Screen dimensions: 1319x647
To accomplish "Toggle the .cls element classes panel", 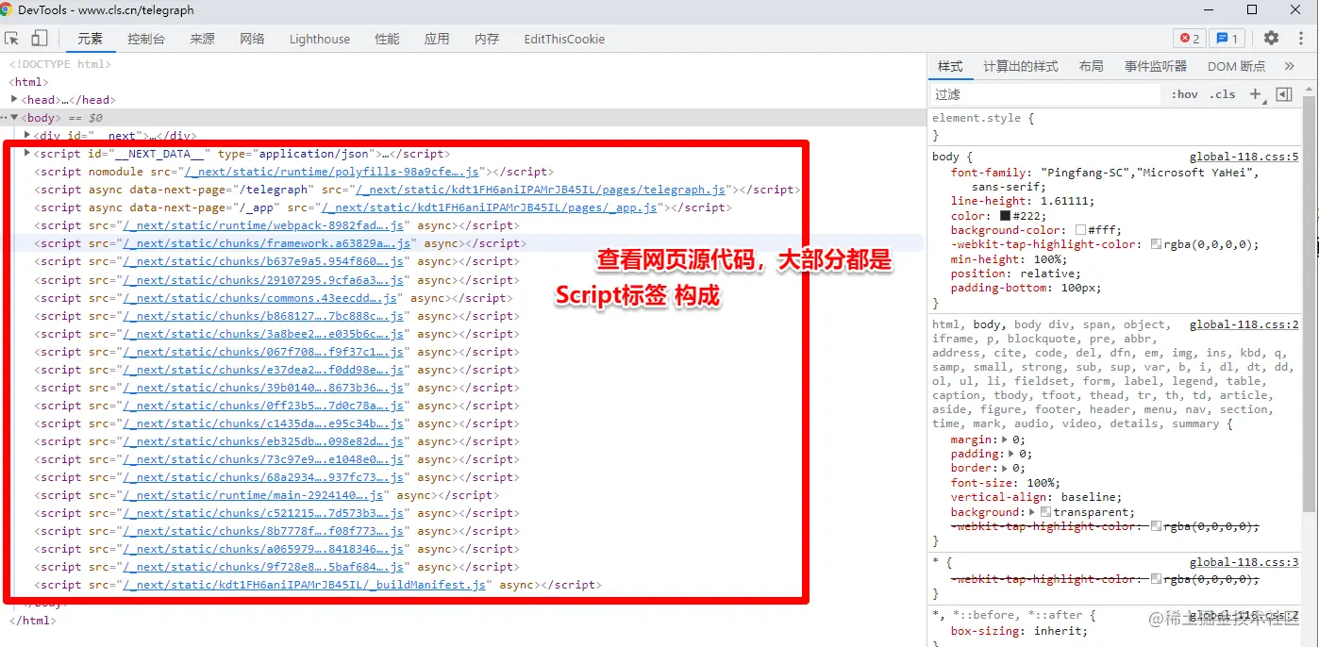I will pyautogui.click(x=1224, y=94).
